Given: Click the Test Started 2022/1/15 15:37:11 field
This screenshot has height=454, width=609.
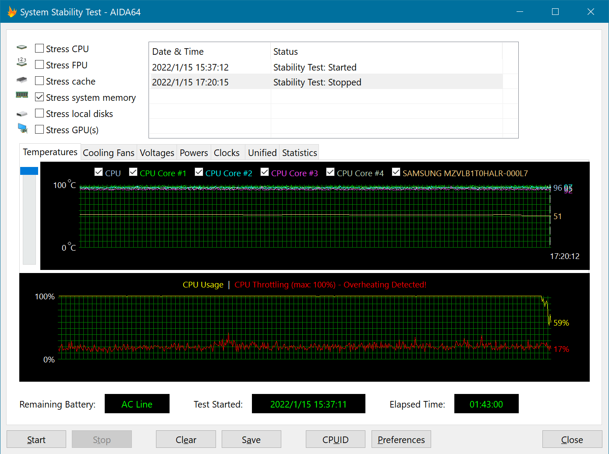Looking at the screenshot, I should 308,404.
